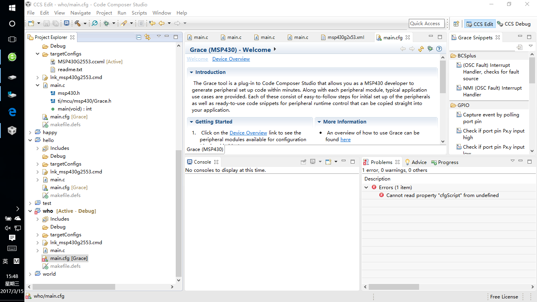The width and height of the screenshot is (537, 302).
Task: Click the Project Explorer horizontal scrollbar
Action: (x=74, y=287)
